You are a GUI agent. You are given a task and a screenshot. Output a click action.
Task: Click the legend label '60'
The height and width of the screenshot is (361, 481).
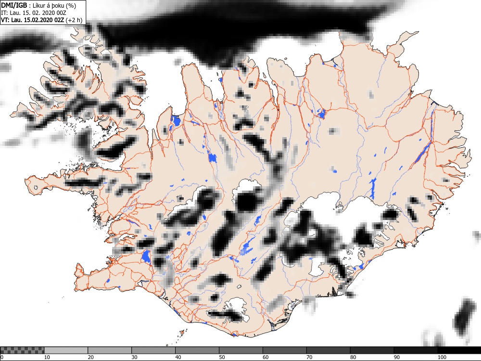point(266,357)
